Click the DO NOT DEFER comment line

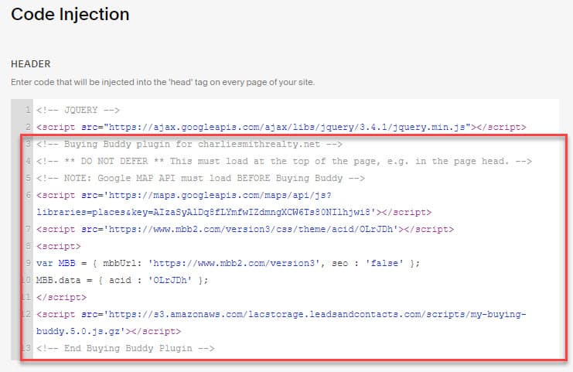click(x=284, y=161)
